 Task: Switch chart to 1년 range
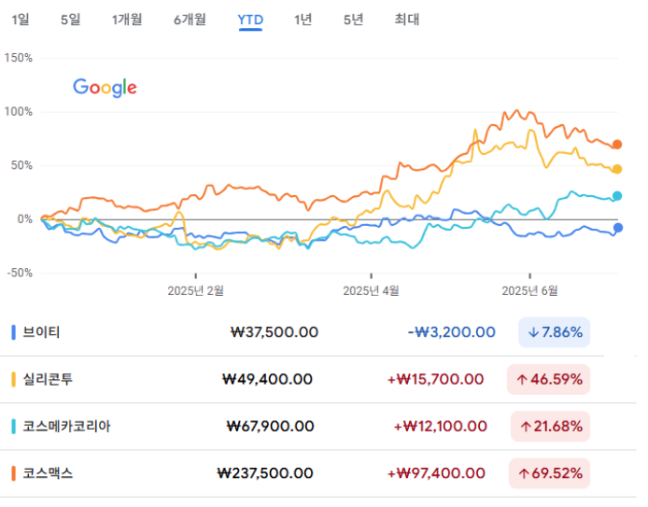tap(303, 20)
